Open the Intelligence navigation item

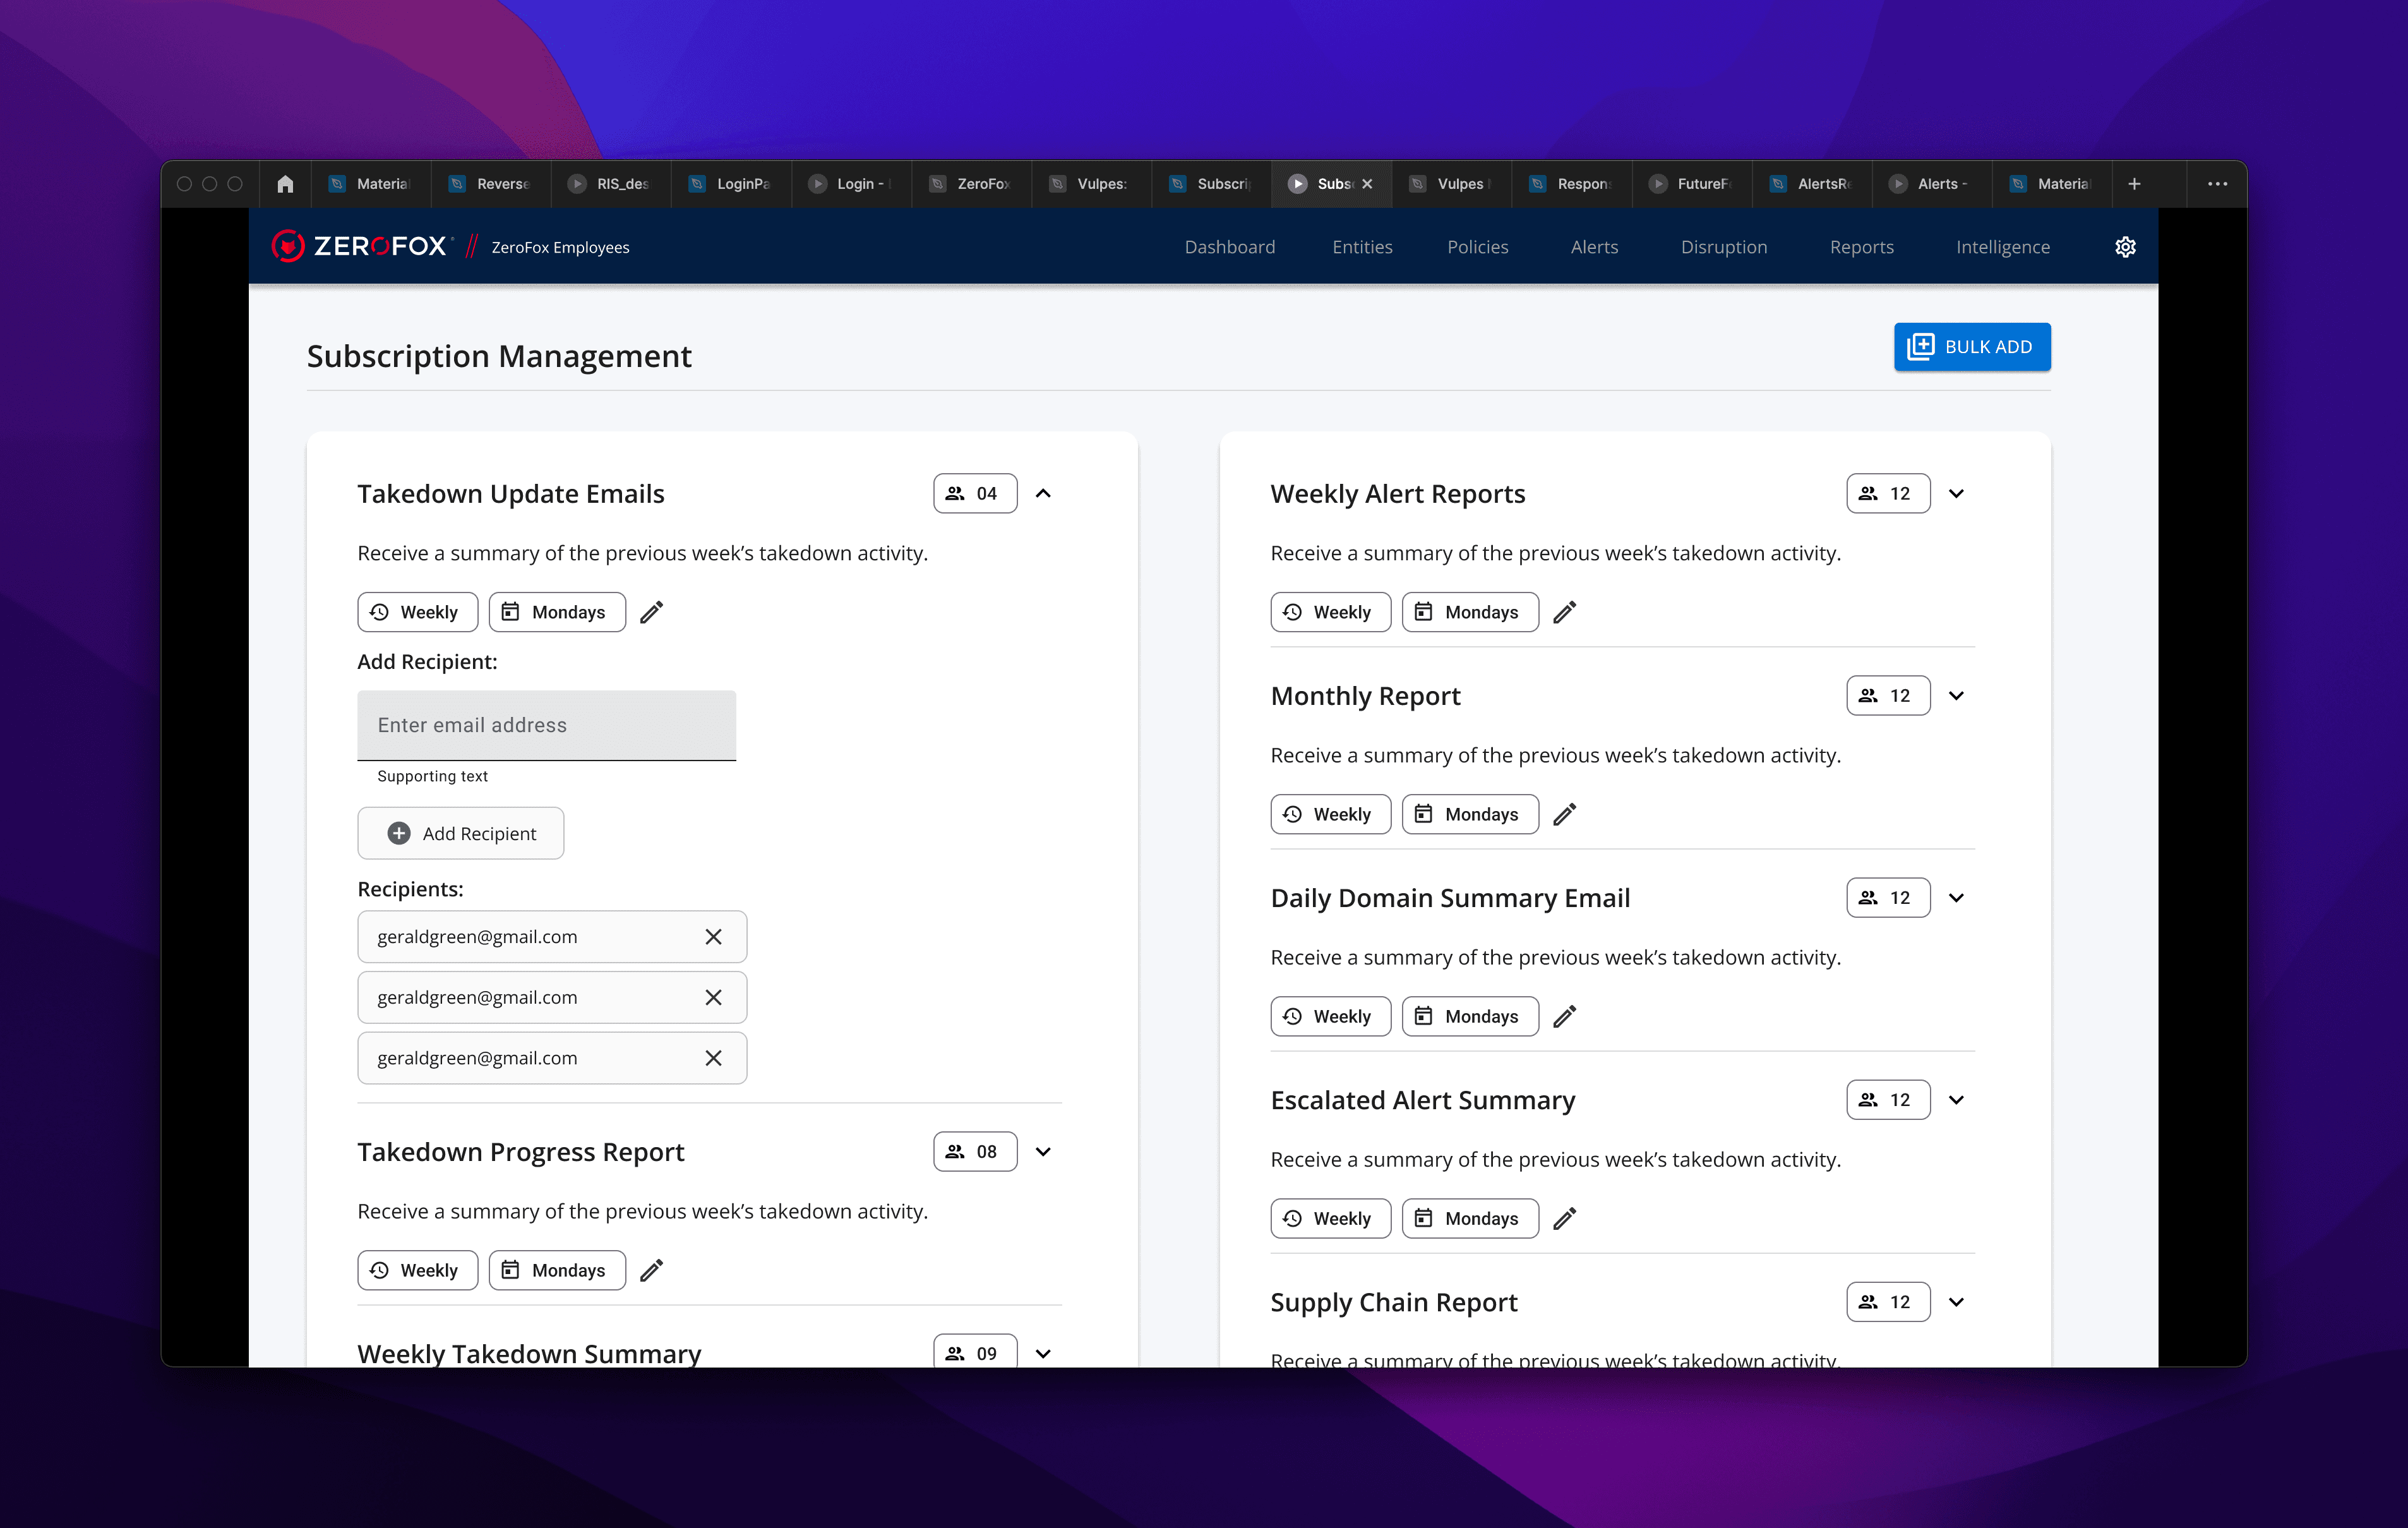[2002, 247]
